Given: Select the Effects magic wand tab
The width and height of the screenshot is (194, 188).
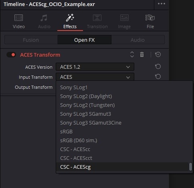Looking at the screenshot, I should click(70, 21).
